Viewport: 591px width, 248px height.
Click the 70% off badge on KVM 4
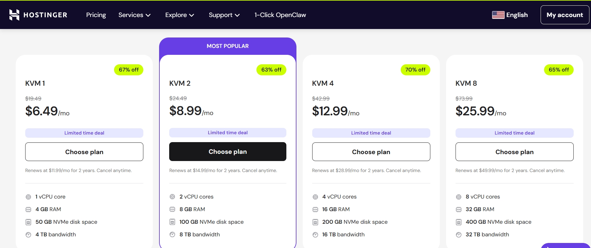[x=415, y=70]
